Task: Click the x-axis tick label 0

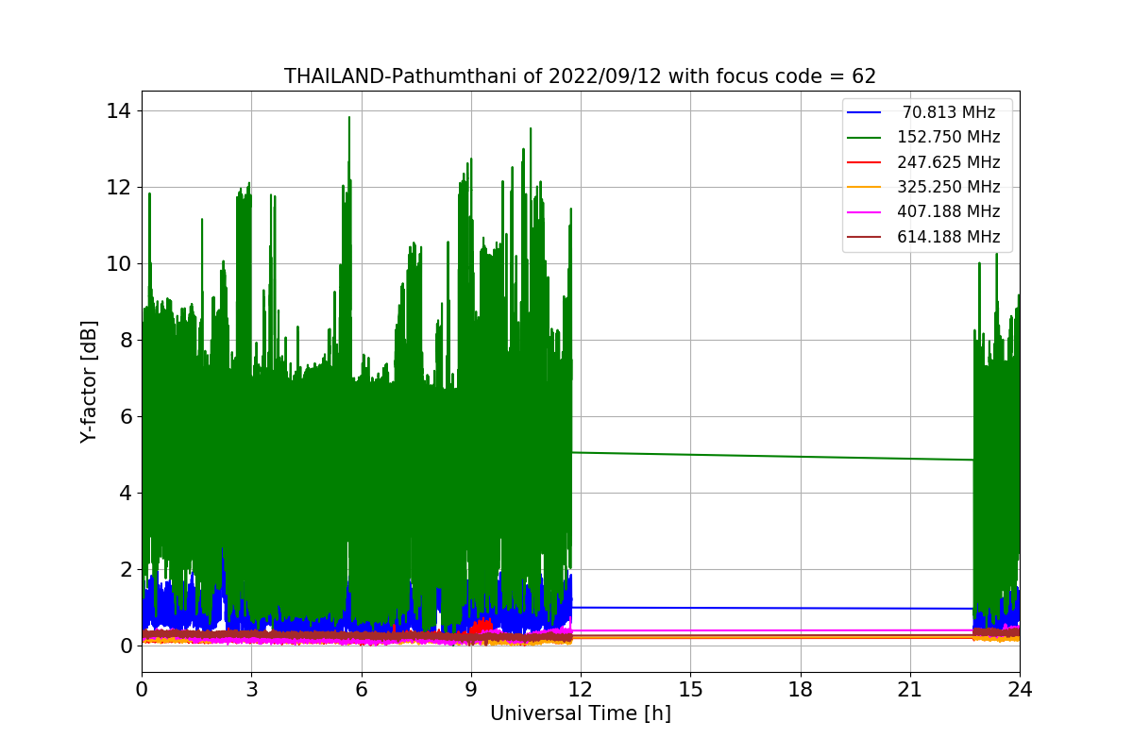Action: point(142,690)
